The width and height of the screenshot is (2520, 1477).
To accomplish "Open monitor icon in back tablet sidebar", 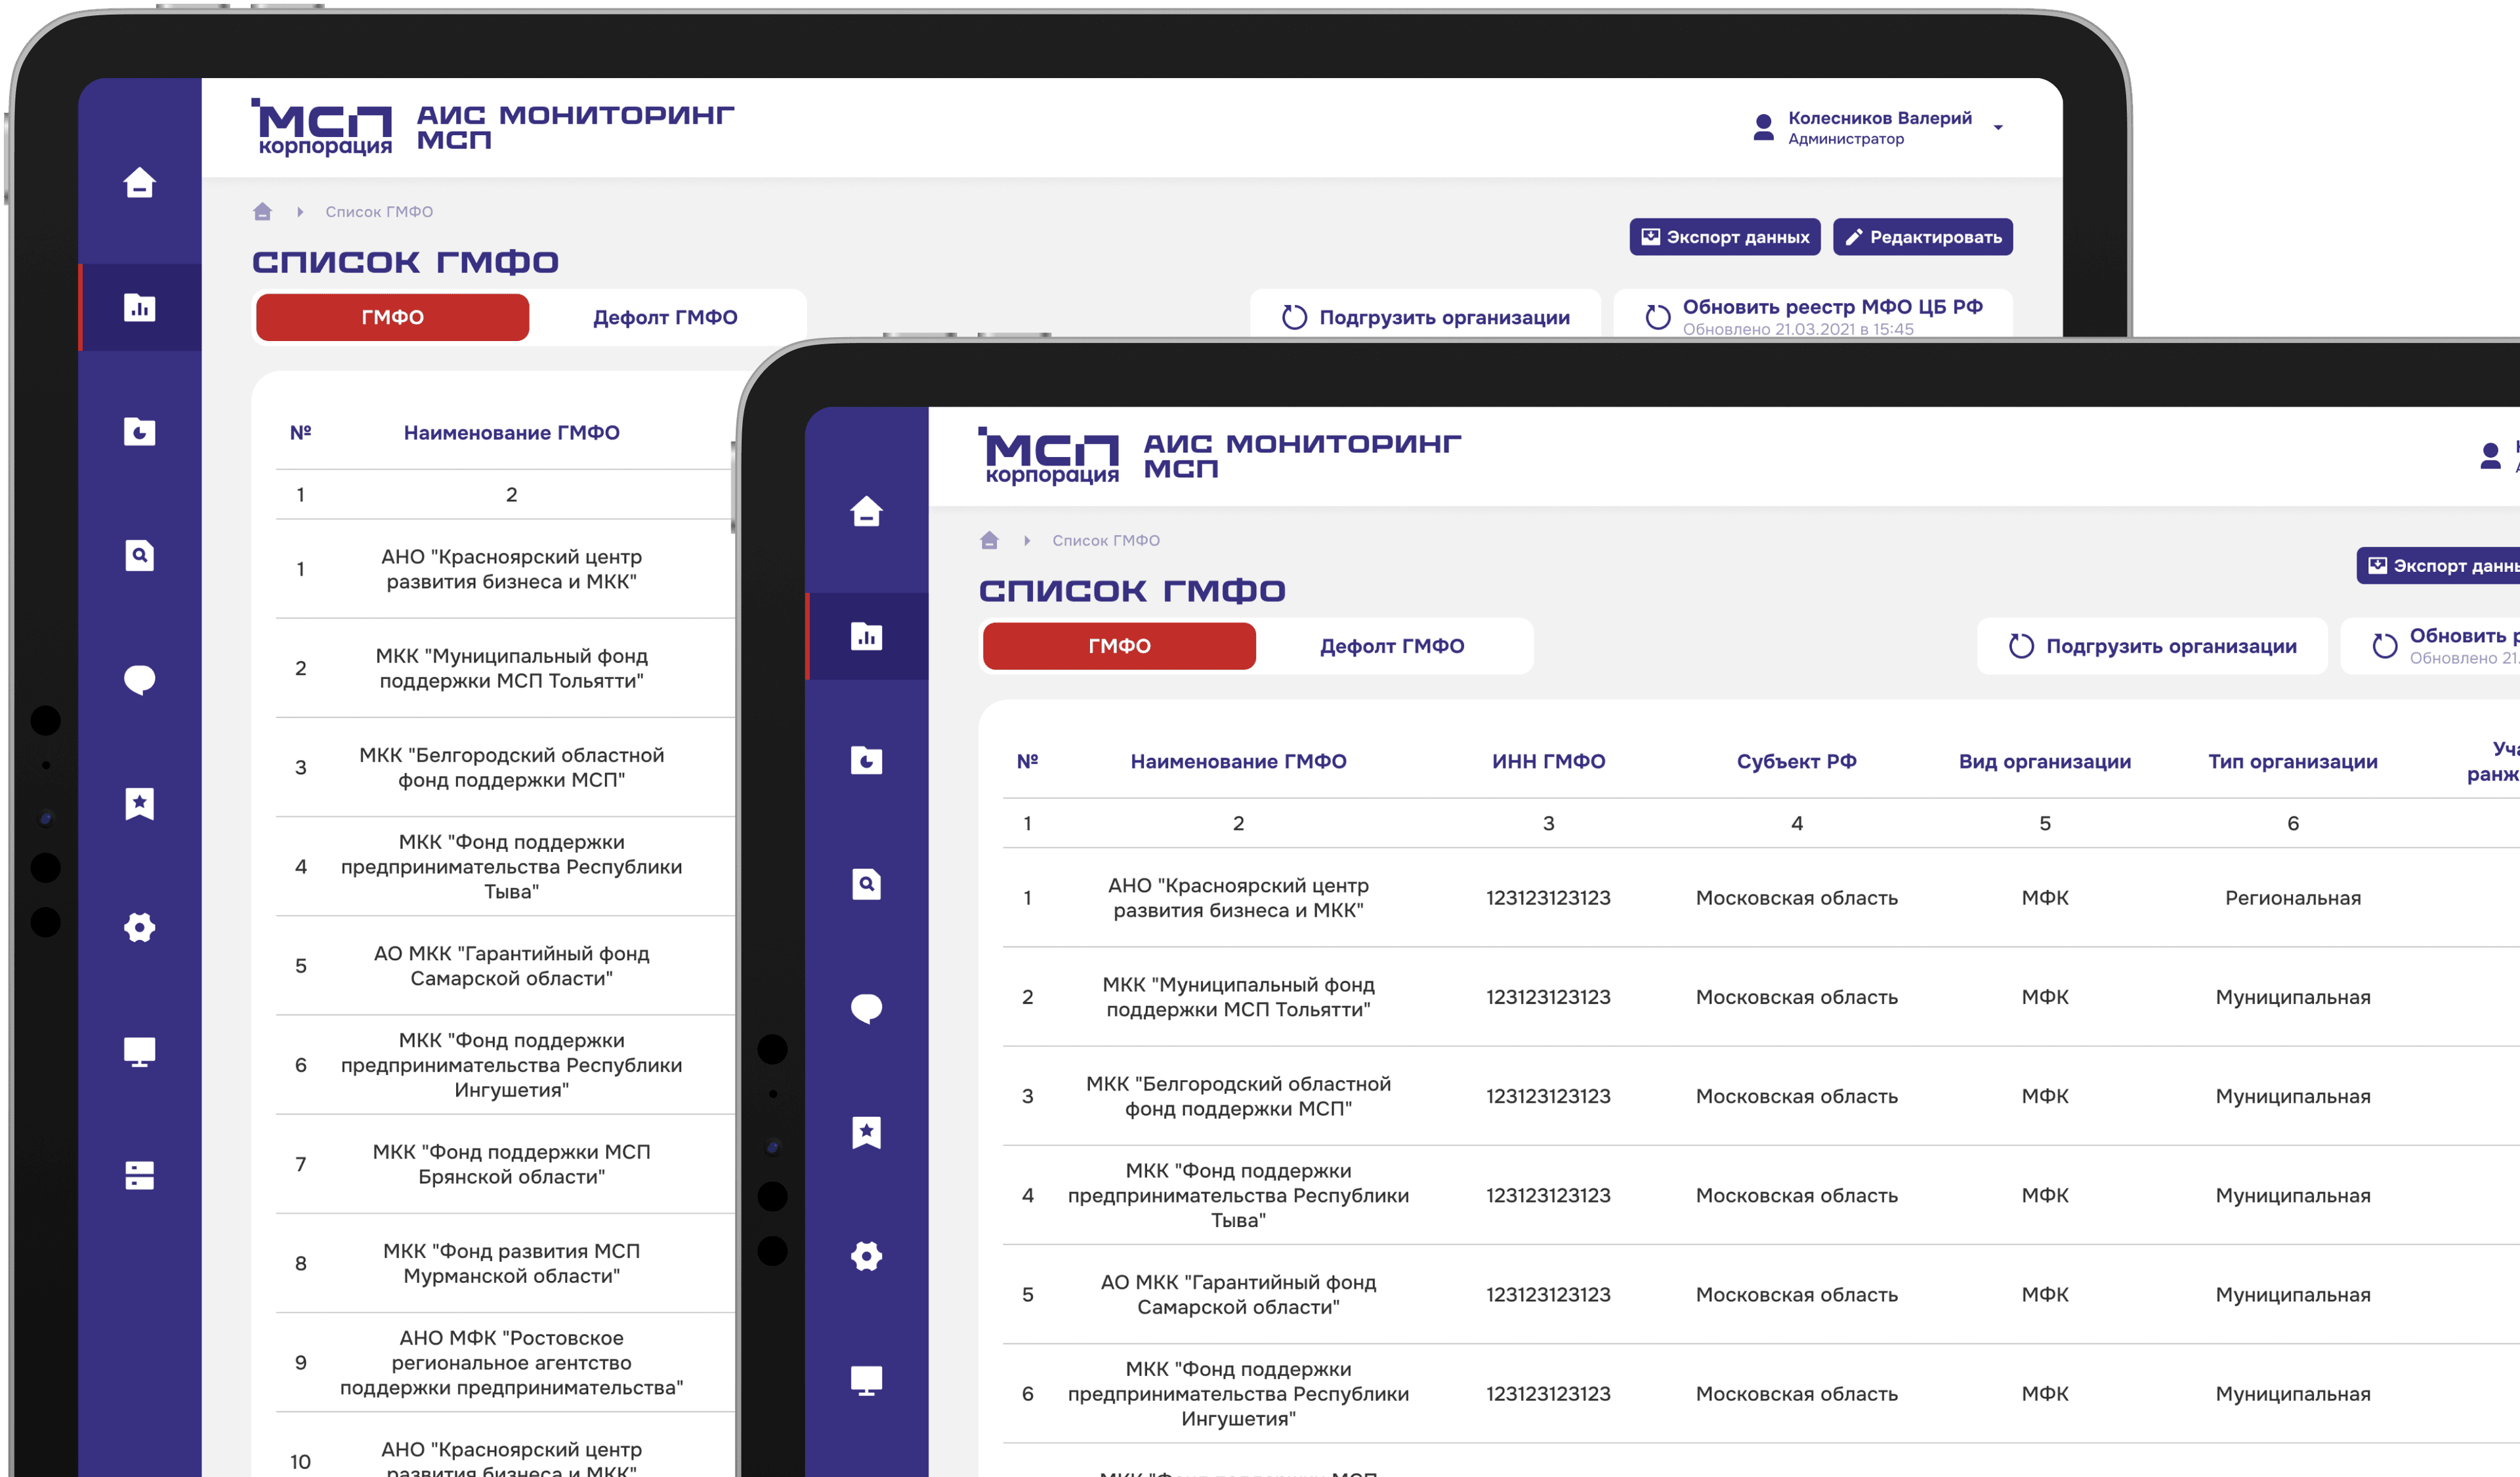I will point(139,1051).
